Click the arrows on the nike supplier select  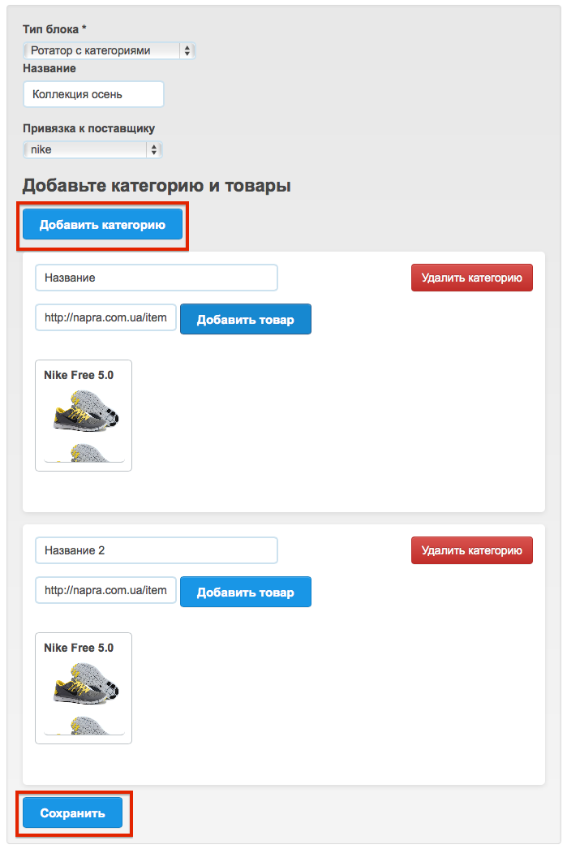[154, 149]
